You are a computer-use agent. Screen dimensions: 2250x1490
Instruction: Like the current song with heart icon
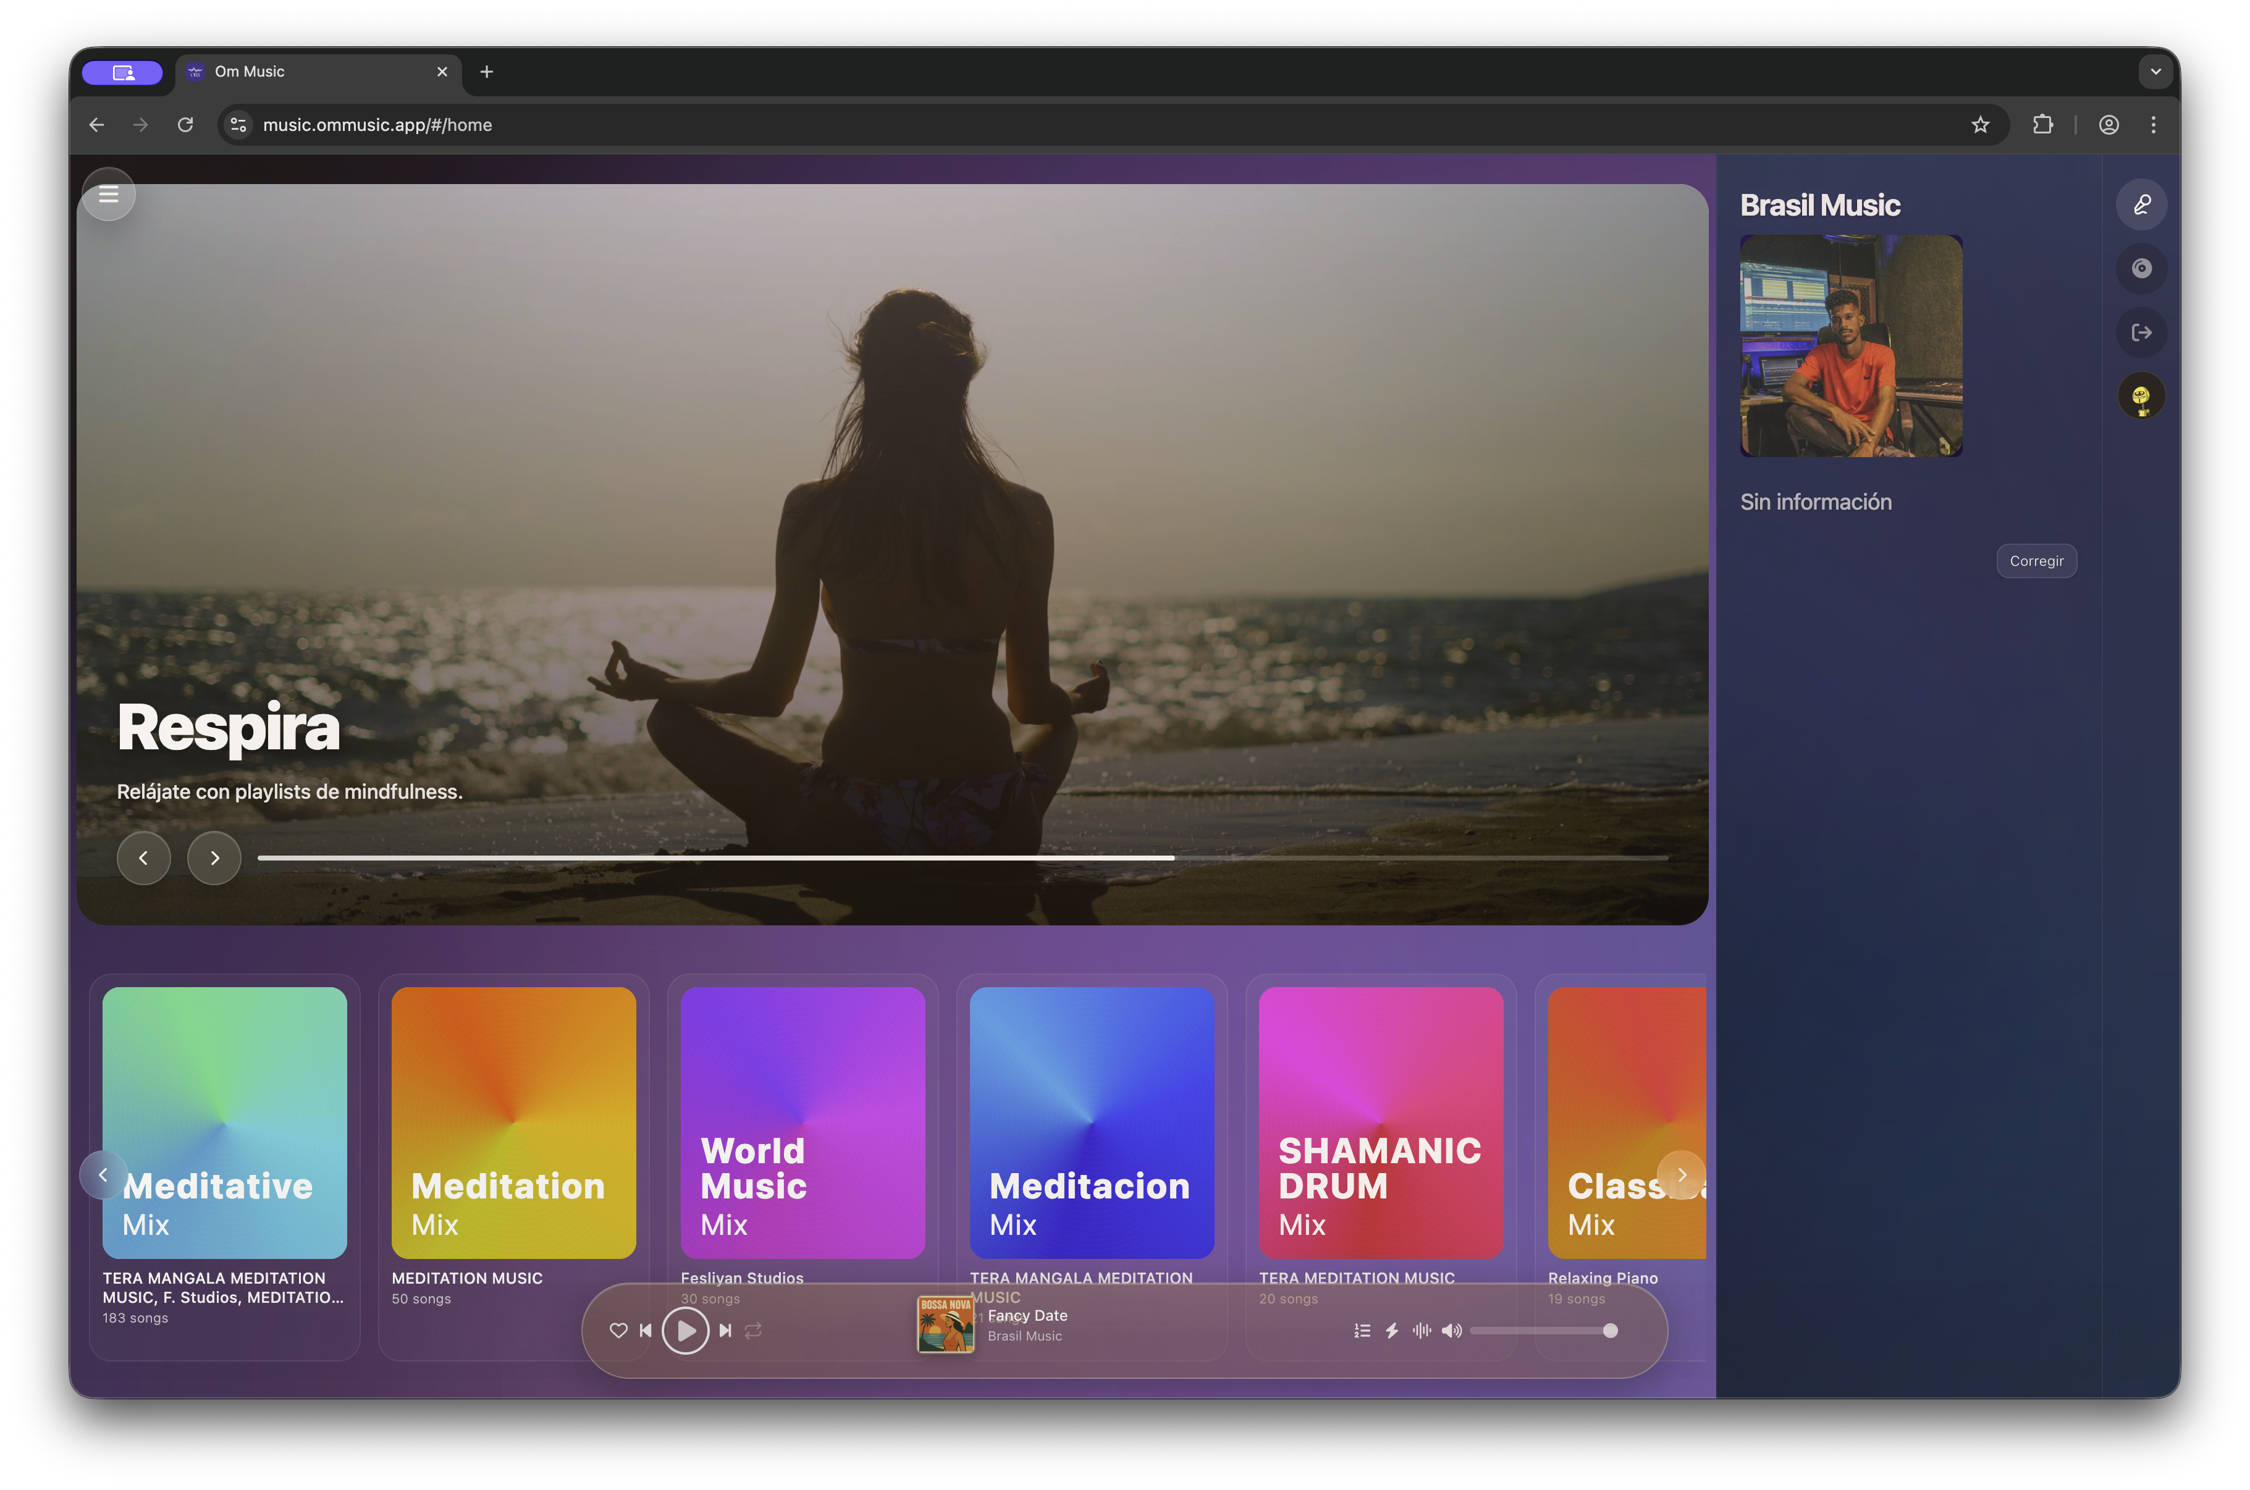[618, 1331]
